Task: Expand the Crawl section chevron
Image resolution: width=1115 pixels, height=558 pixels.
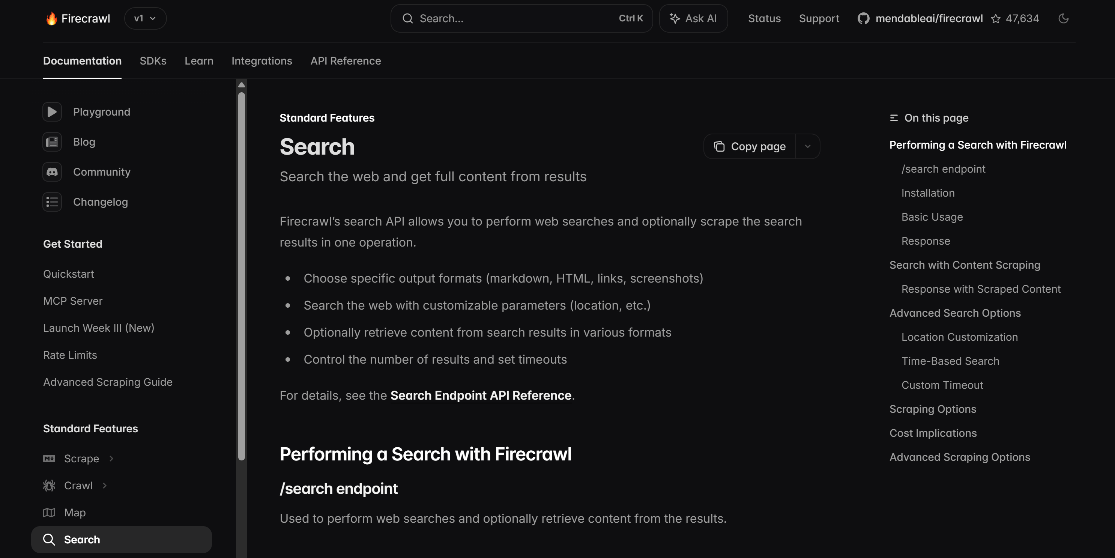Action: coord(105,486)
